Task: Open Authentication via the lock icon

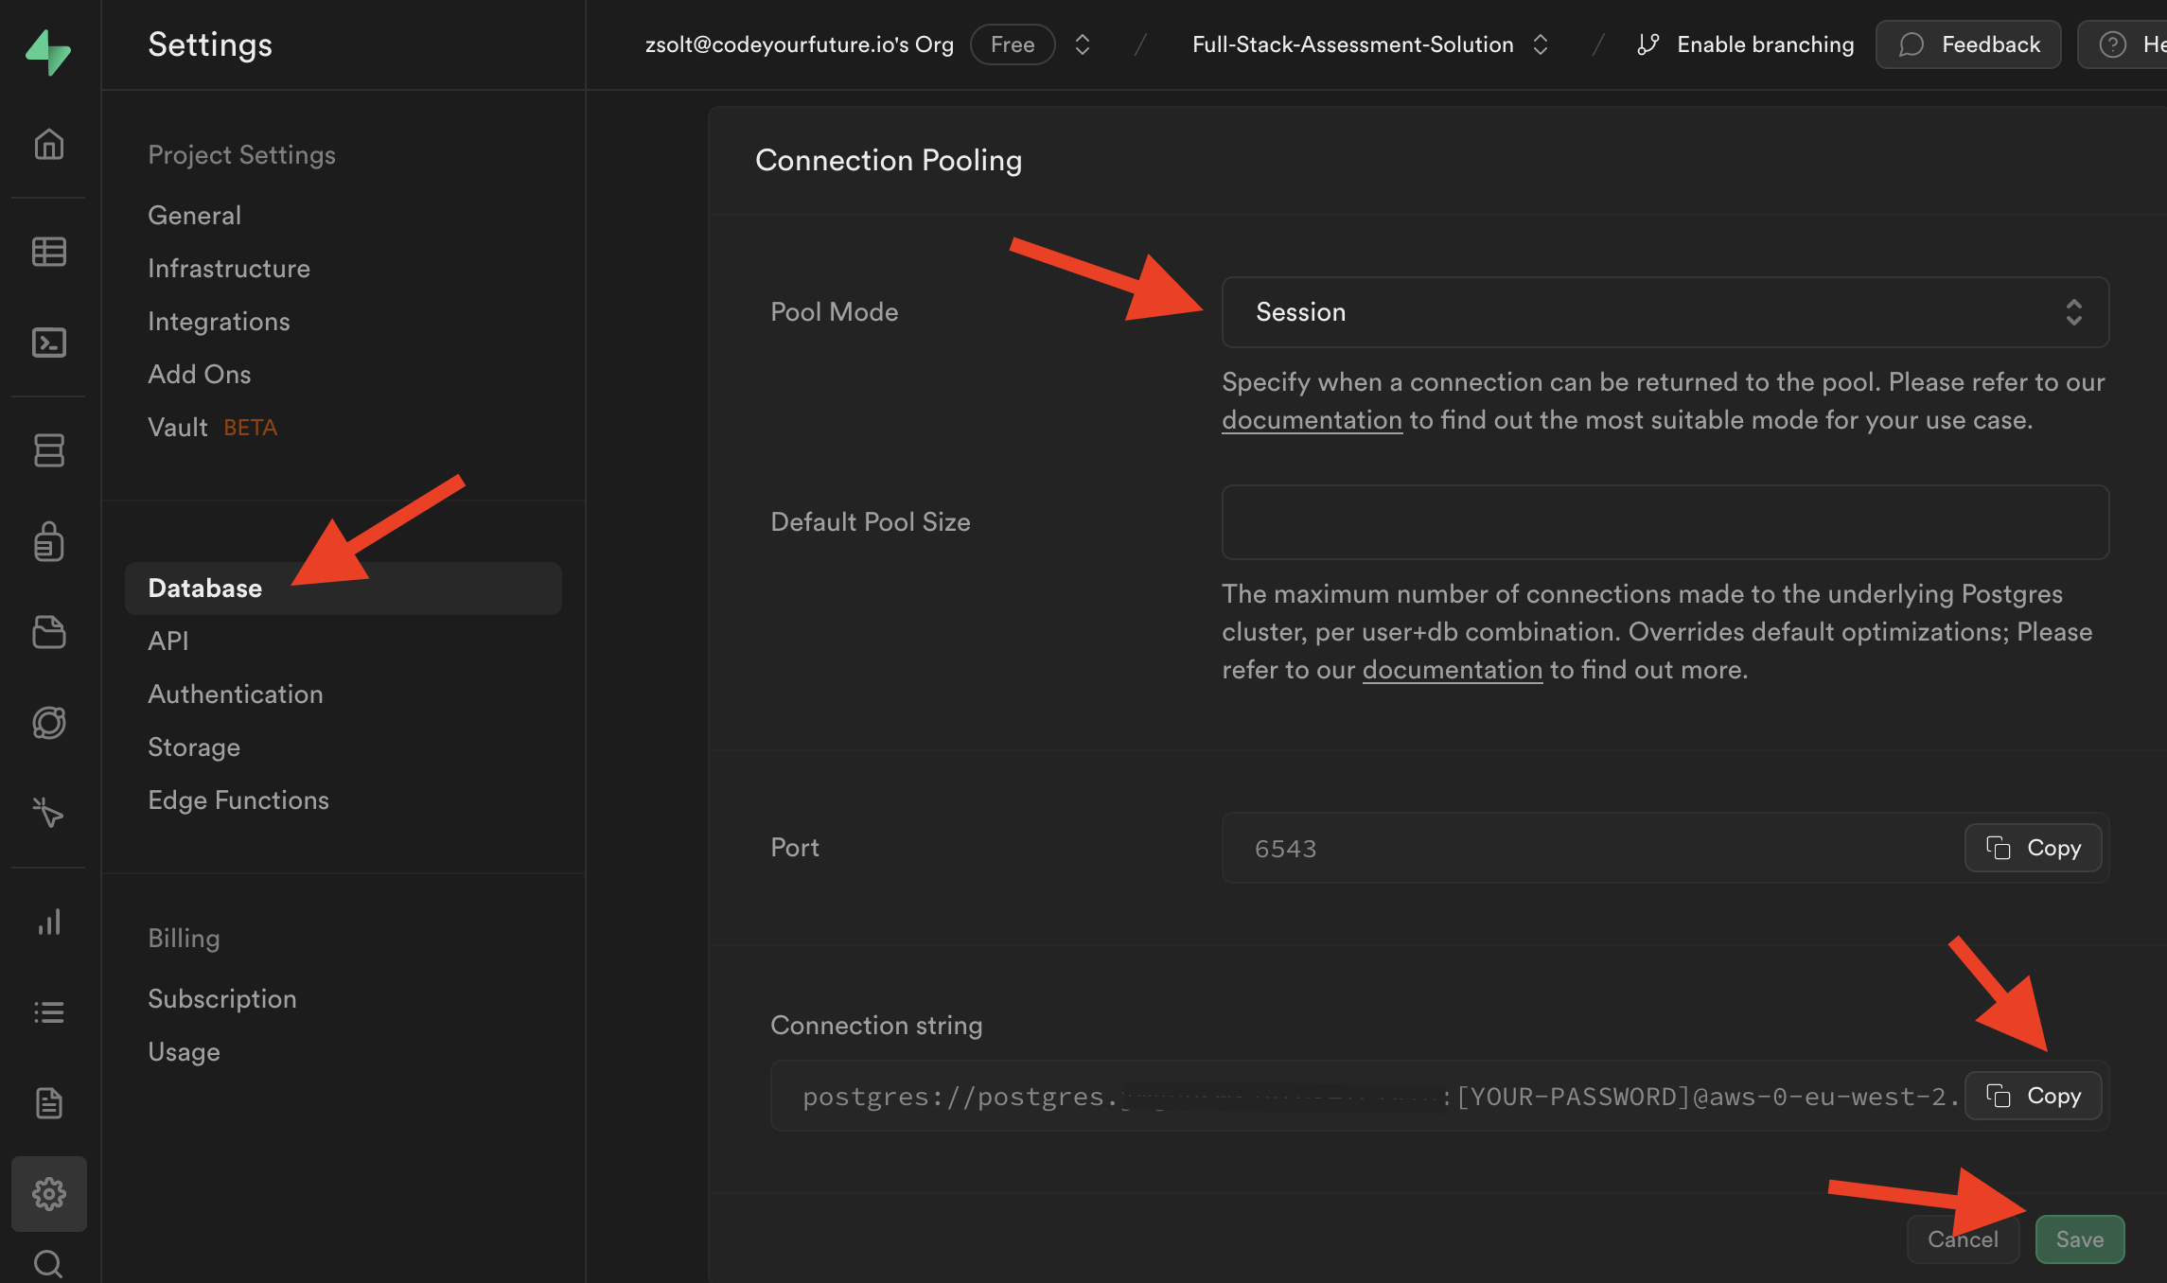Action: tap(49, 541)
